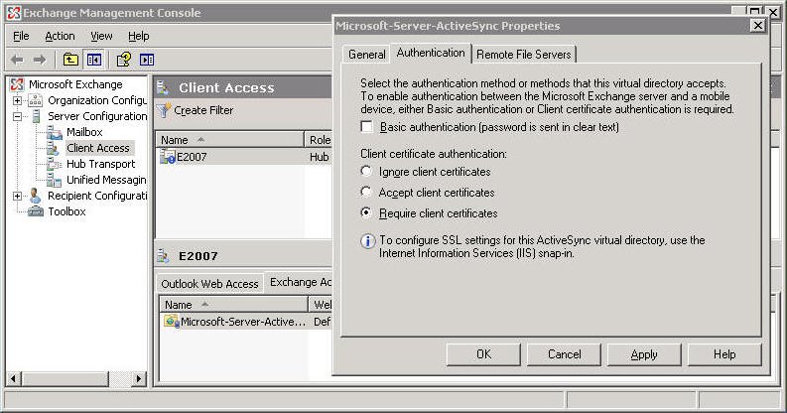Viewport: 787px width, 413px height.
Task: Click the E2007 server row icon
Action: click(168, 157)
